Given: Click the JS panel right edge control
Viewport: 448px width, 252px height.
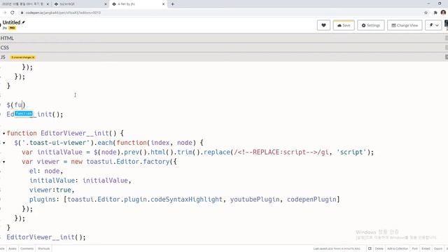Looking at the screenshot, I should tap(447, 57).
